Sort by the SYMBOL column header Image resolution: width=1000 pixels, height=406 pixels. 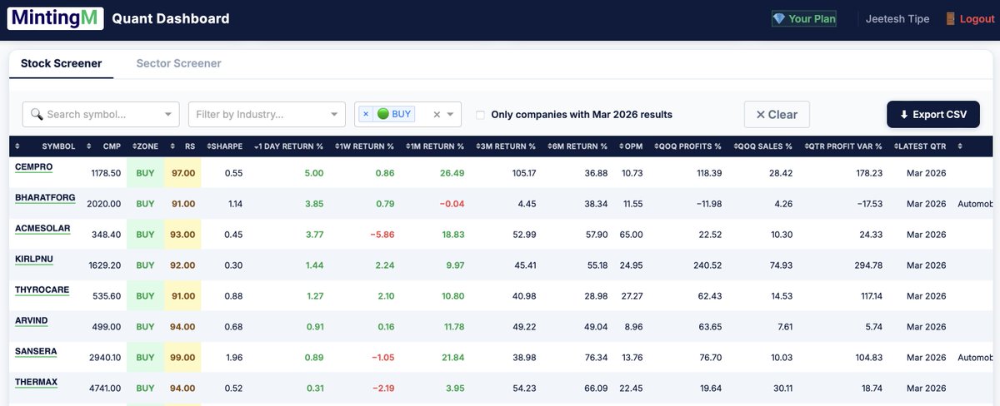coord(58,146)
